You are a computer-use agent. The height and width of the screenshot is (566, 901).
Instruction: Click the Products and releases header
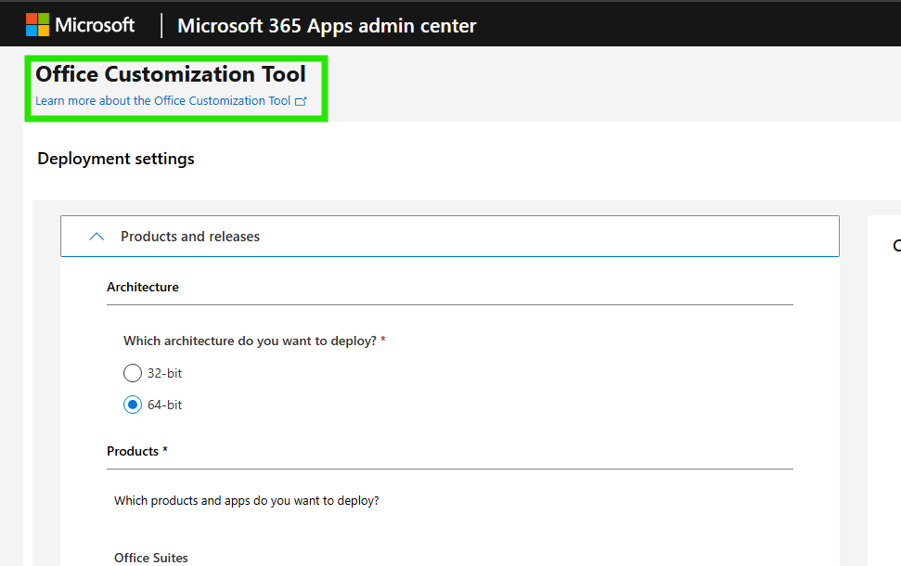449,237
